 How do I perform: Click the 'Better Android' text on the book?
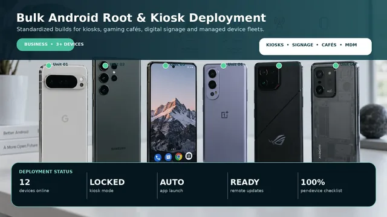(16, 133)
